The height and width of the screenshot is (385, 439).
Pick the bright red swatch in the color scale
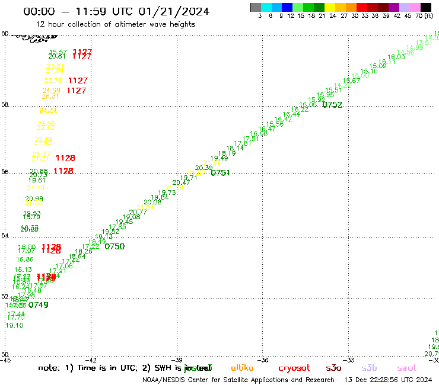(x=362, y=7)
